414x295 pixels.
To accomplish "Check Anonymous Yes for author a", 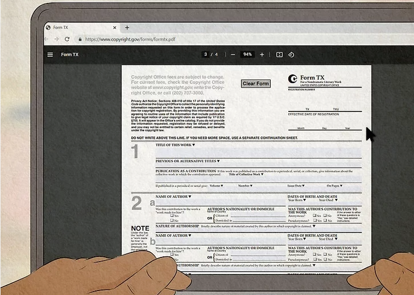I will click(x=314, y=215).
